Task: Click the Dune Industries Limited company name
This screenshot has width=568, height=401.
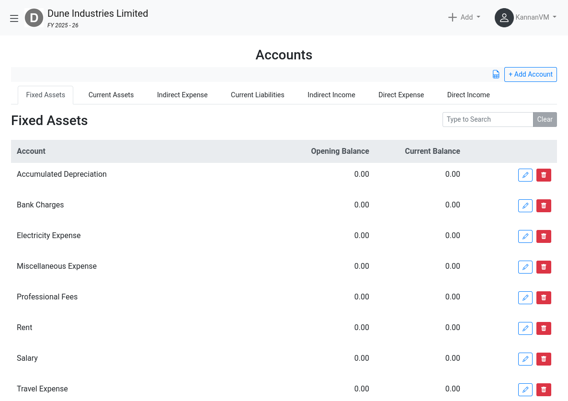Action: click(98, 13)
